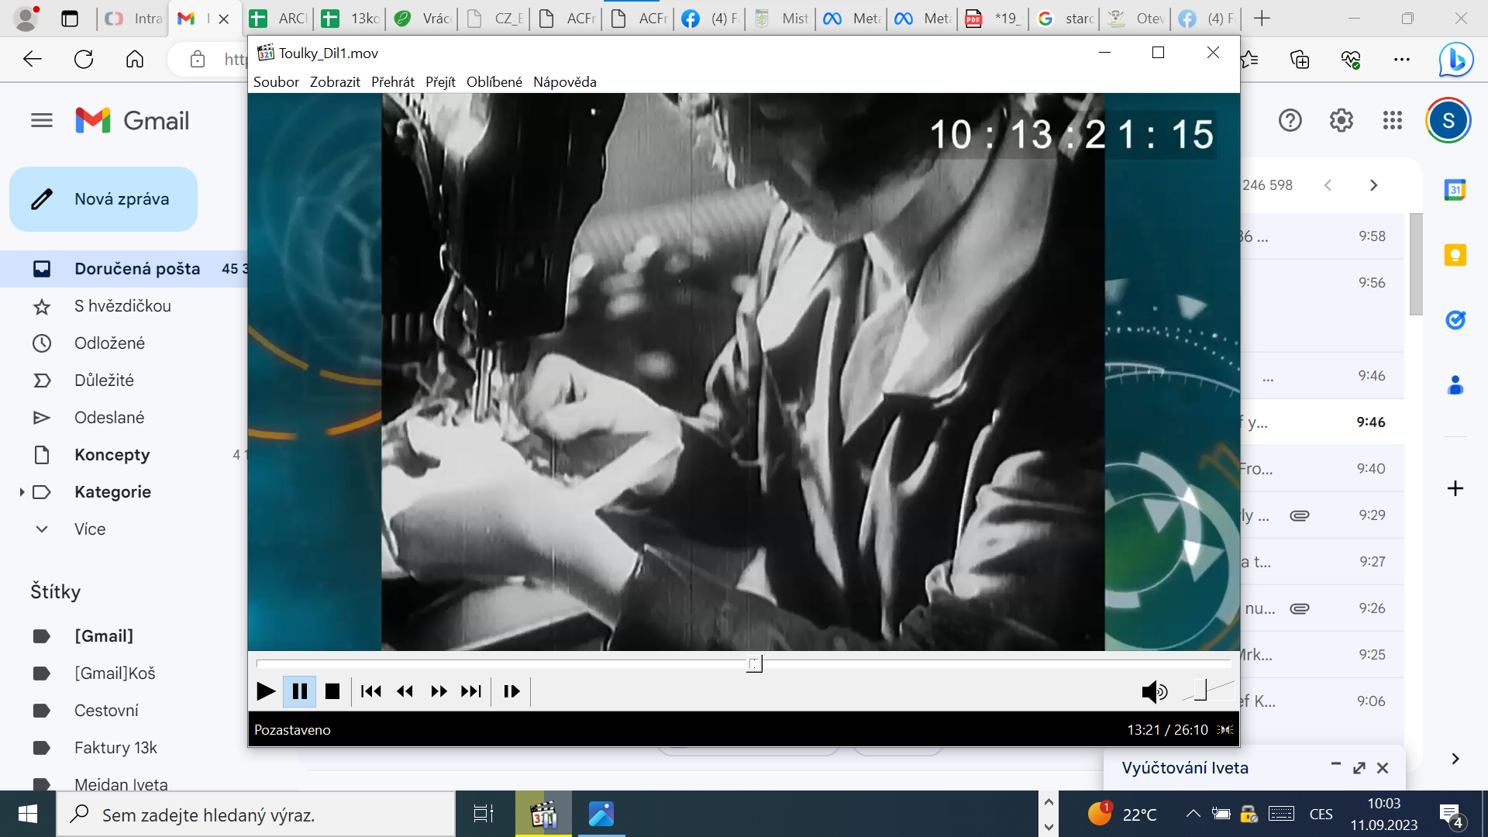Minimize the Vyúčtování Iveta compose window

[x=1336, y=766]
